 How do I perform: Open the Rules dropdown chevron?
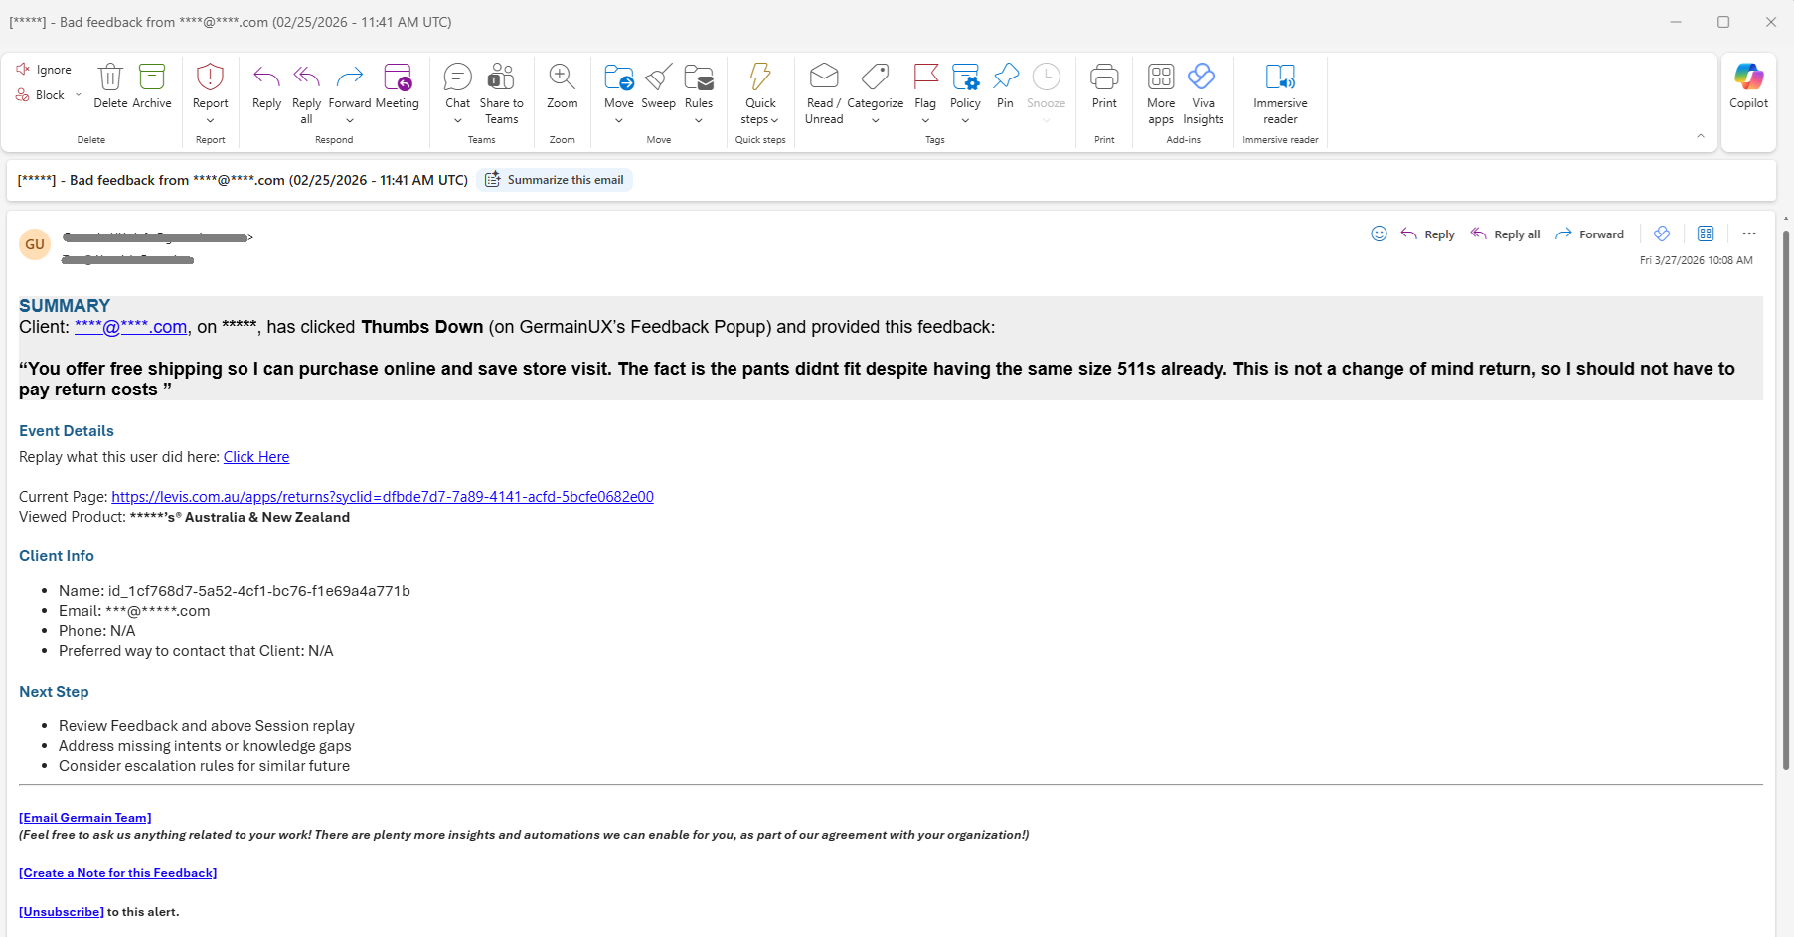click(x=699, y=121)
